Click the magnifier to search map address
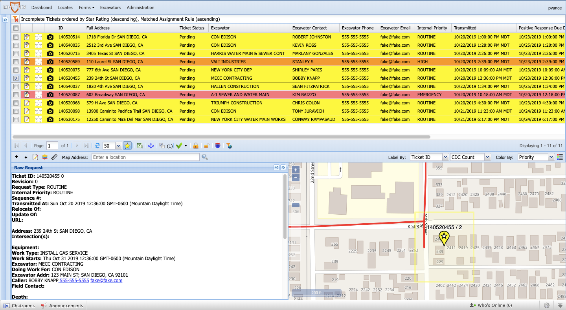The image size is (566, 310). point(204,157)
